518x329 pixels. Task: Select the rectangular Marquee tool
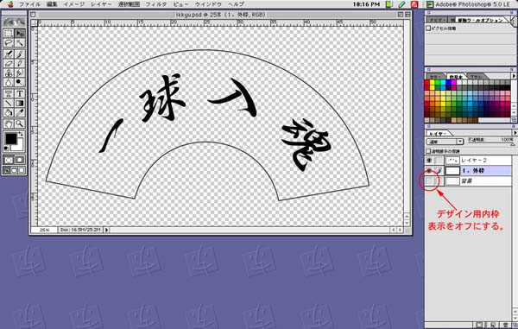pyautogui.click(x=9, y=34)
